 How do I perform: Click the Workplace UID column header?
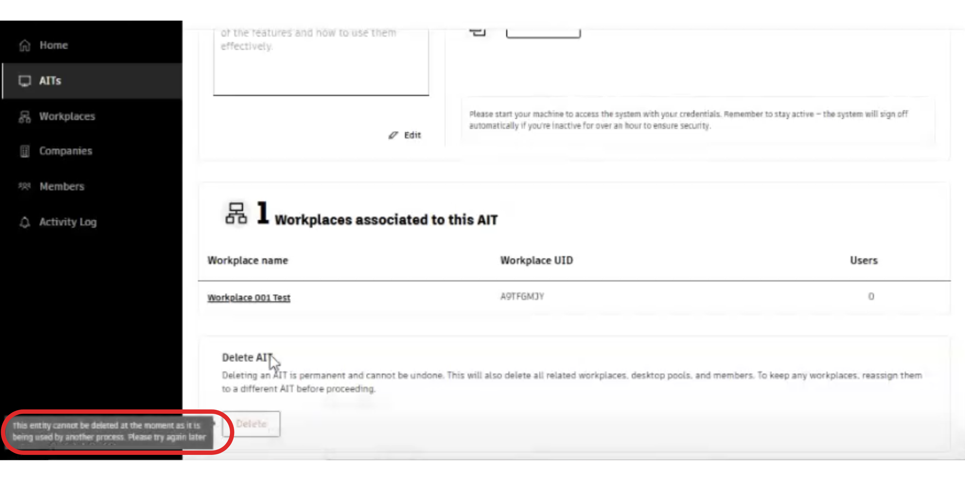(x=536, y=261)
